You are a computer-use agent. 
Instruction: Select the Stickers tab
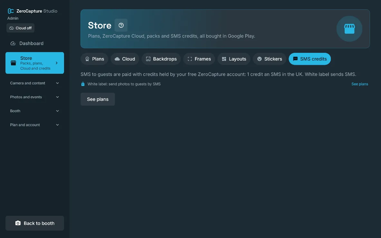[269, 59]
